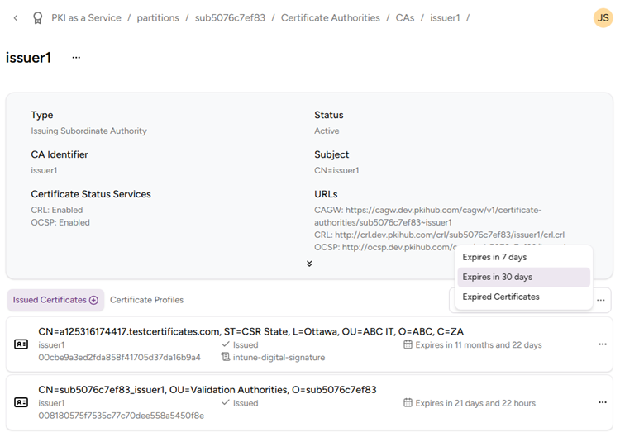Expand the CA details with the double chevron

(309, 264)
